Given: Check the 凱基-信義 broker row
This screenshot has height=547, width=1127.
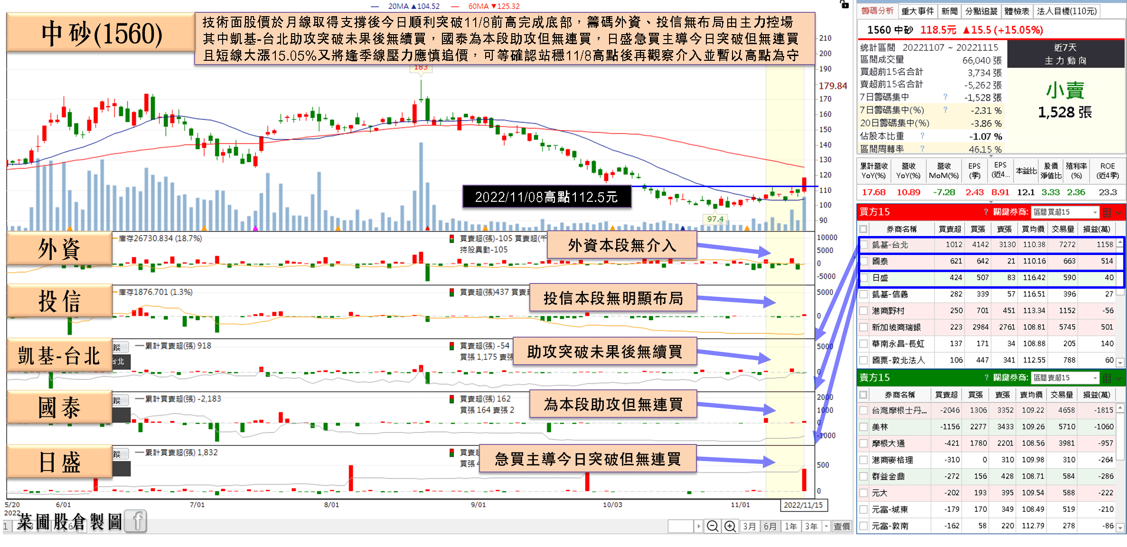Looking at the screenshot, I should (864, 294).
